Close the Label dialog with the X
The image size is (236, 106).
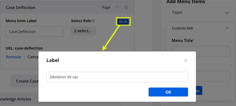coord(186,60)
